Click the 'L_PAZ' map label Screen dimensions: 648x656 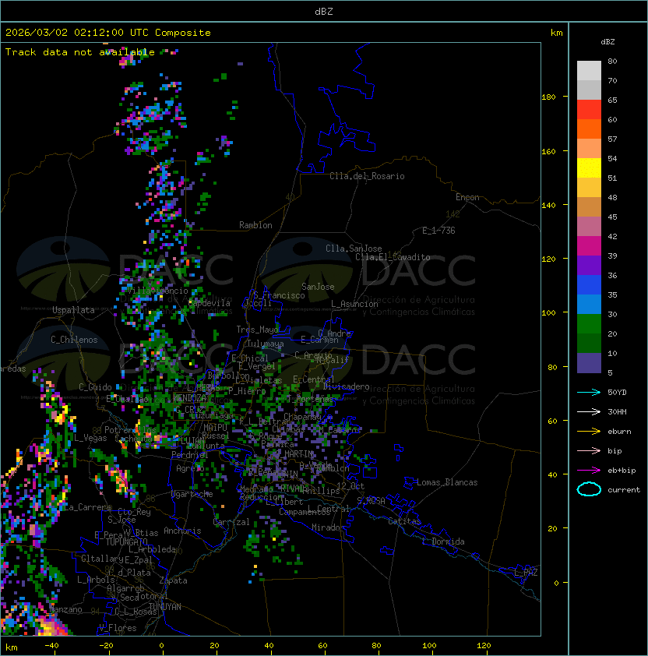coord(526,573)
